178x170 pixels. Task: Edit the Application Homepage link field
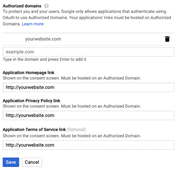click(88, 87)
